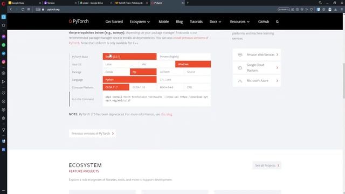The image size is (345, 194).
Task: Open Amazon Web Services chevron card
Action: (257, 54)
